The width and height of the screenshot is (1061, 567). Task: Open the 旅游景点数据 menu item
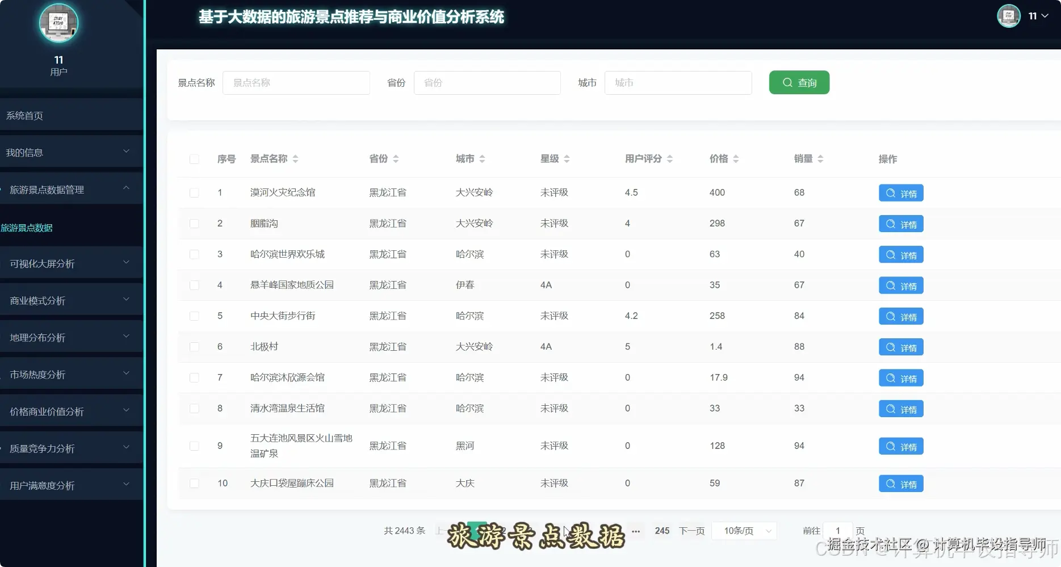pos(27,228)
